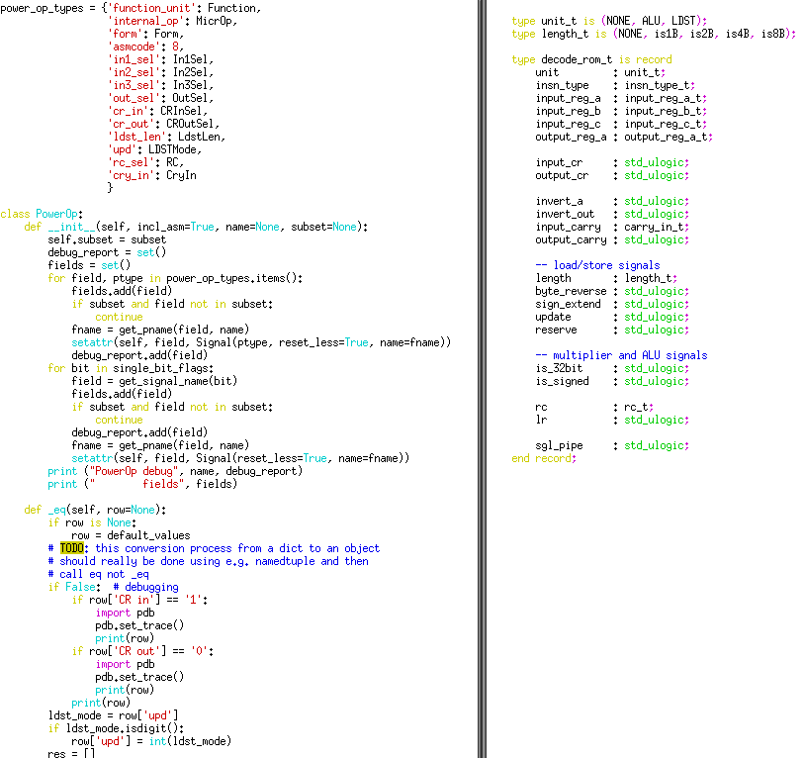Screen dimensions: 804x758
Task: Click the _eq method definition
Action: point(59,510)
